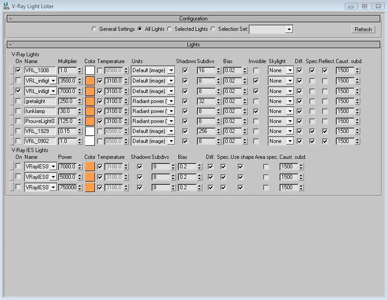Toggle the Invisible checkbox for VRL_1008
The image size is (387, 300).
pyautogui.click(x=256, y=70)
